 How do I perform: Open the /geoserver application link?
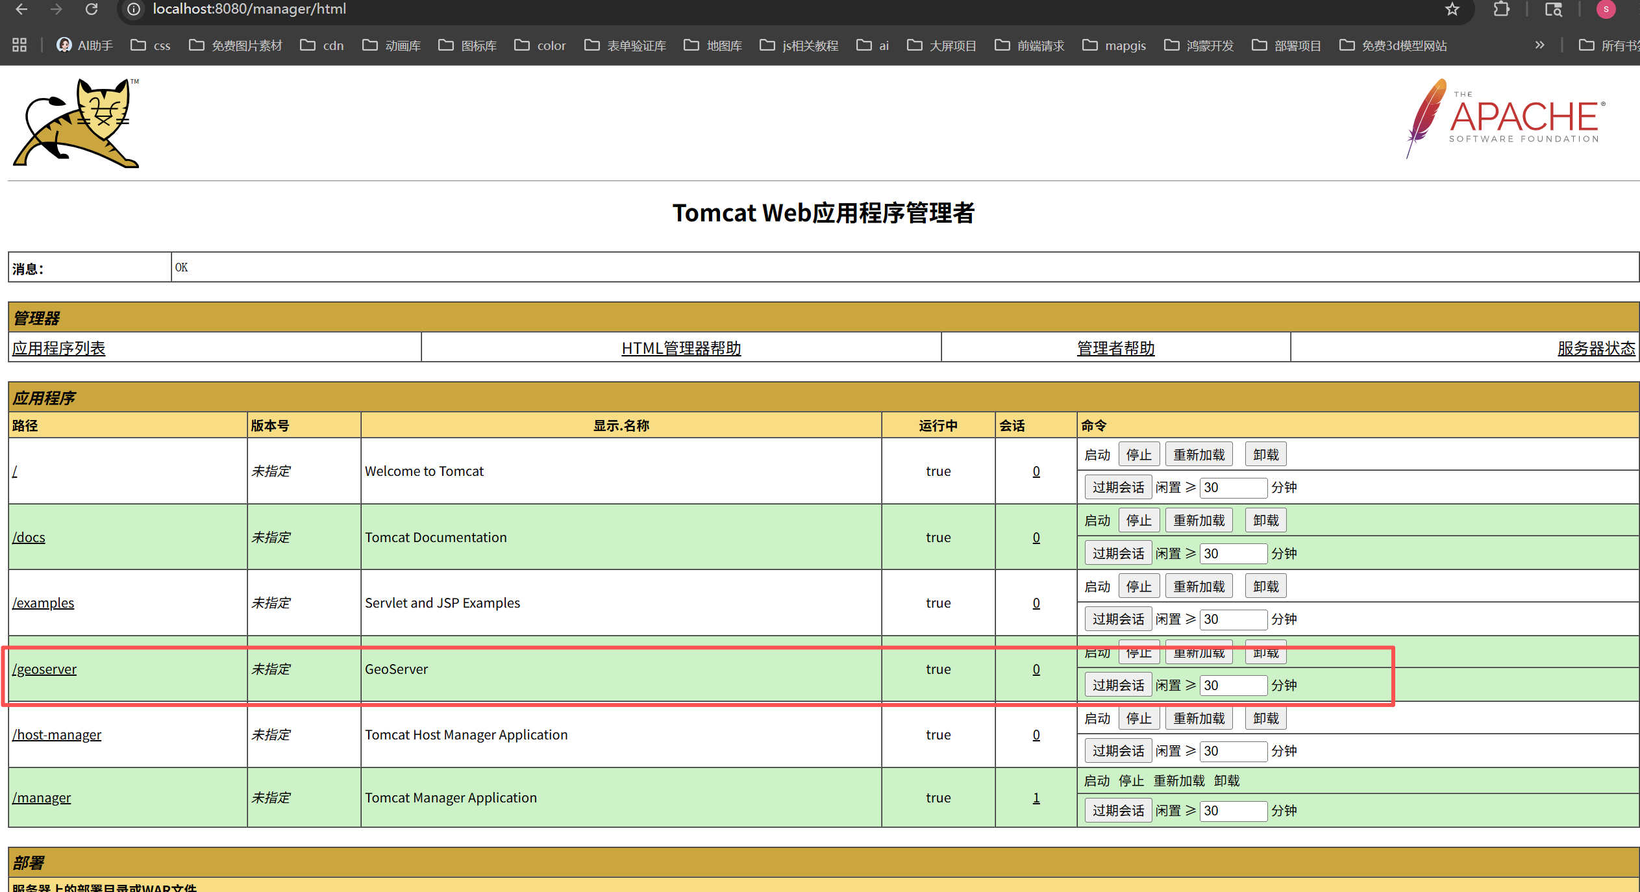click(44, 669)
